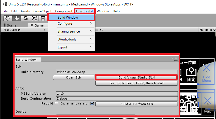Click the upper Hide Menu button in game view

coord(207,73)
